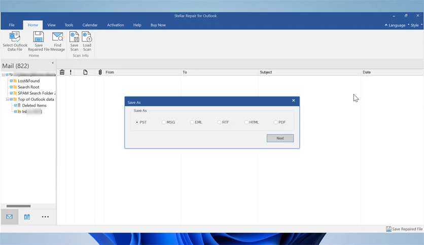This screenshot has width=424, height=245.
Task: Open the Help tab
Action: pos(137,25)
